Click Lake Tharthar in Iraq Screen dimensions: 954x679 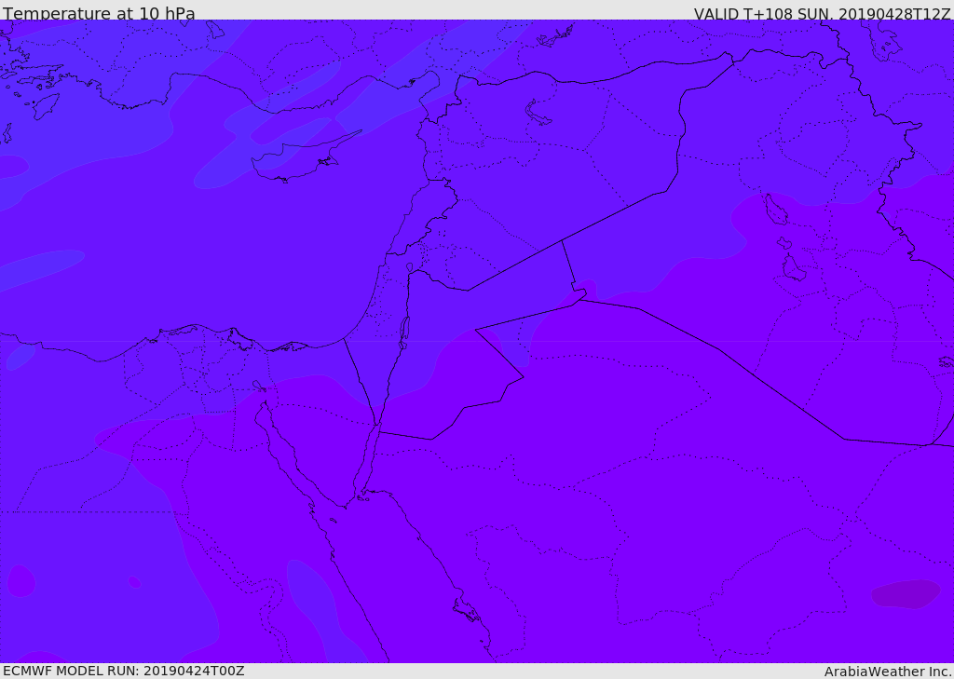776,210
